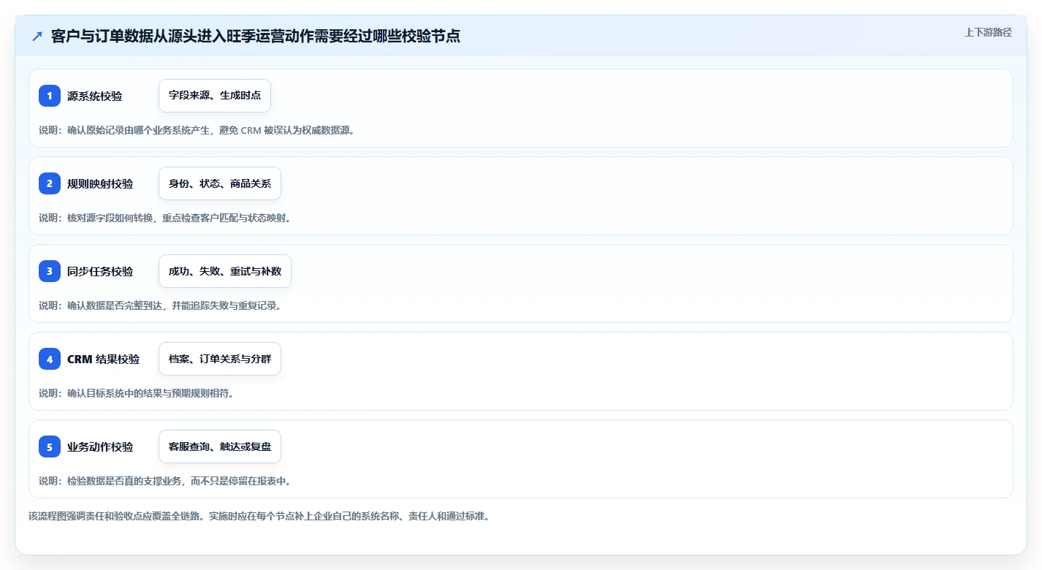Select step number badge 1

tap(50, 96)
